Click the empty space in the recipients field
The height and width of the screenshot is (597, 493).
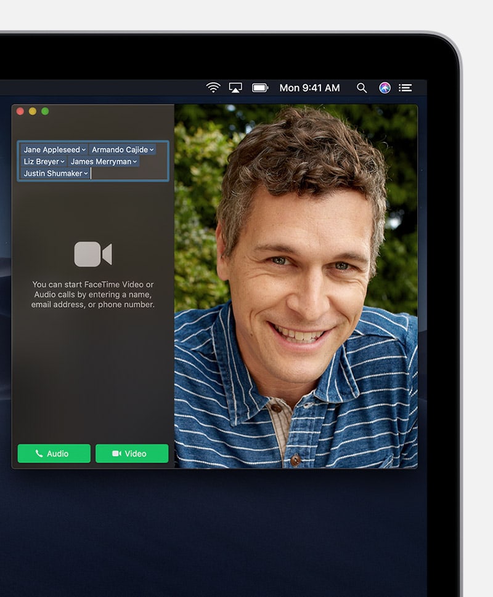[129, 174]
